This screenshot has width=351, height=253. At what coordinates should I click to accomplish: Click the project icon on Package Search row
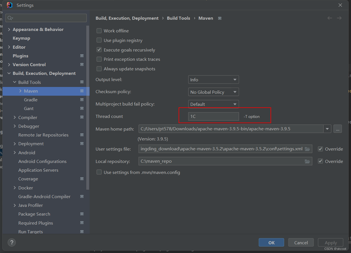(82, 214)
